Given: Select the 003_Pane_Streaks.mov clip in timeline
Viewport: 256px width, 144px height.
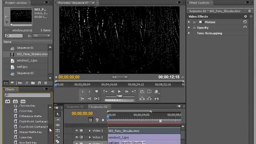Looking at the screenshot, I should 144,131.
